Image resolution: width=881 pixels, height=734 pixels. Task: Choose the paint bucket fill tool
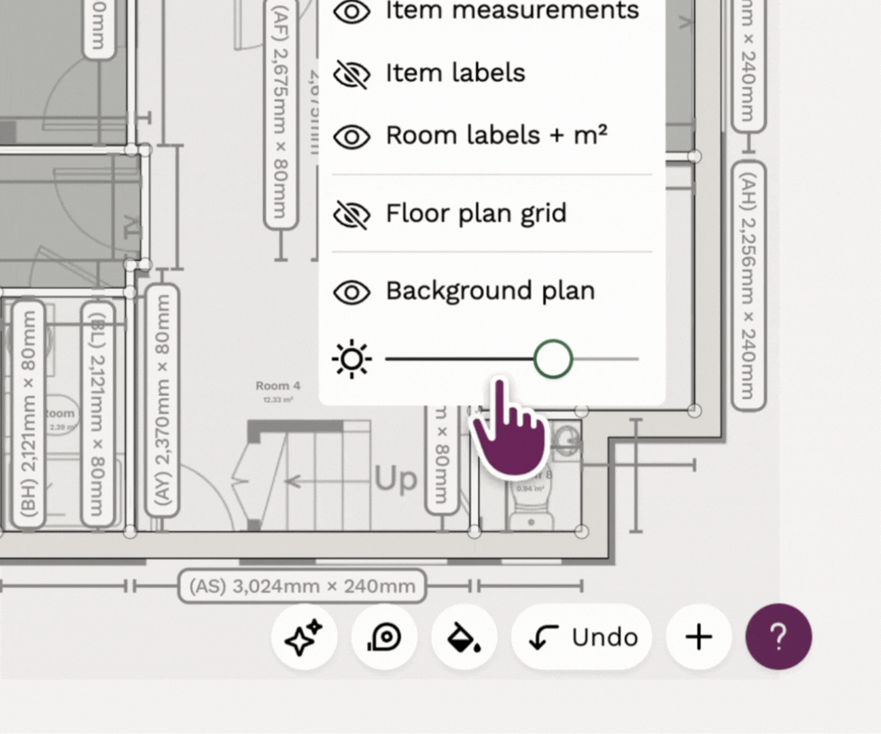click(464, 637)
